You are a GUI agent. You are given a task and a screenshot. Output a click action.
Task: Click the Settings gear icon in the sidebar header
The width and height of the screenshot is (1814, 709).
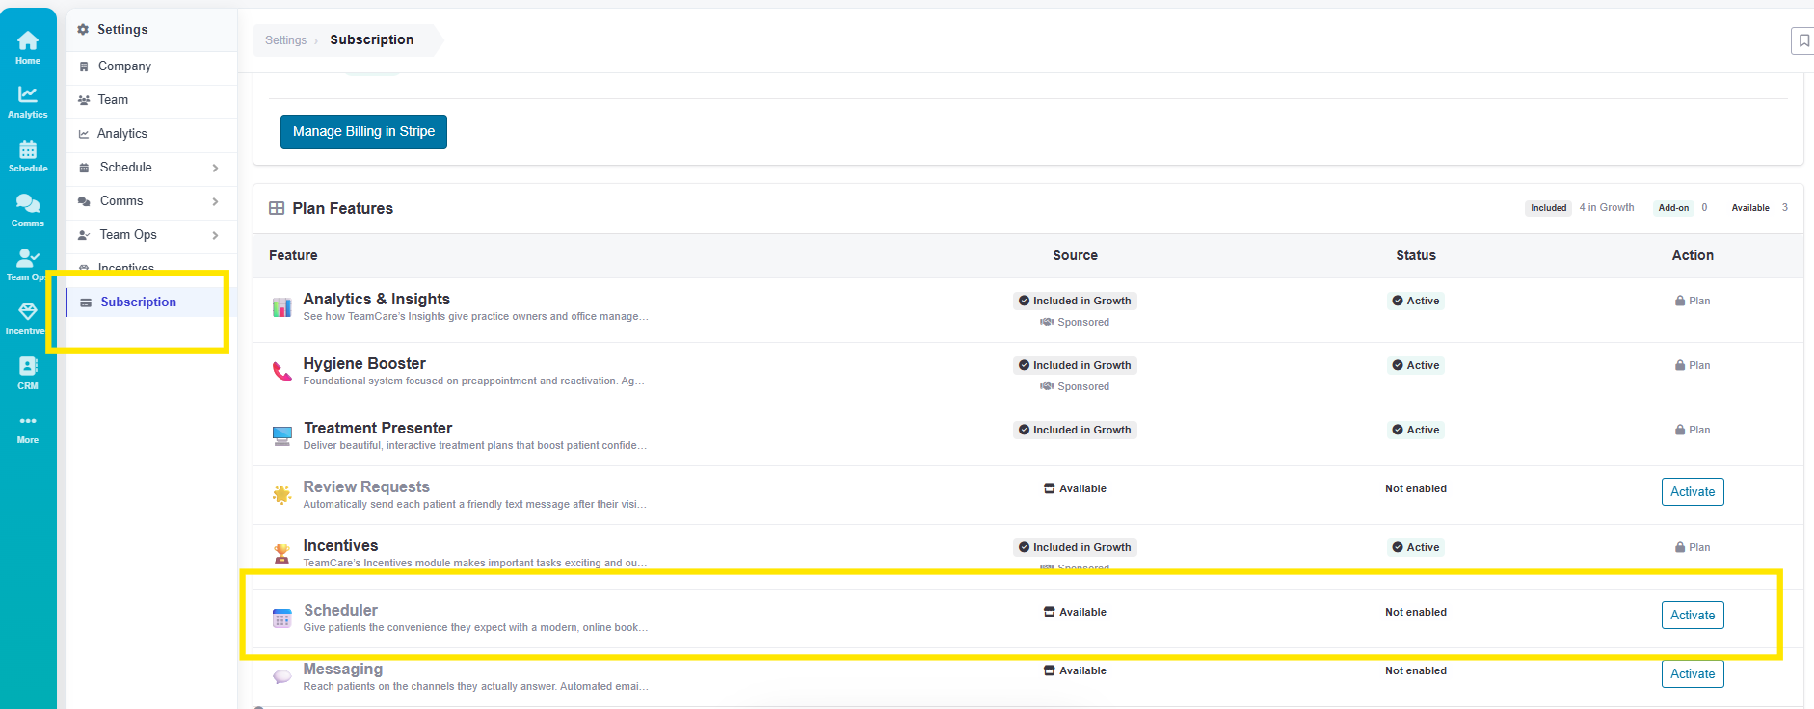[x=83, y=30]
